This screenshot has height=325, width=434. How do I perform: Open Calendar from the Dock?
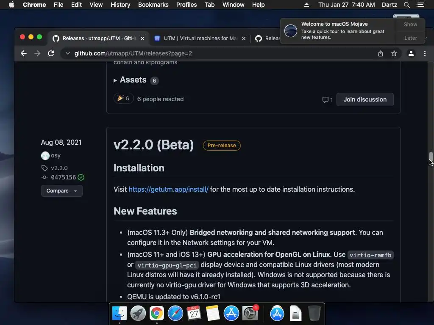194,314
